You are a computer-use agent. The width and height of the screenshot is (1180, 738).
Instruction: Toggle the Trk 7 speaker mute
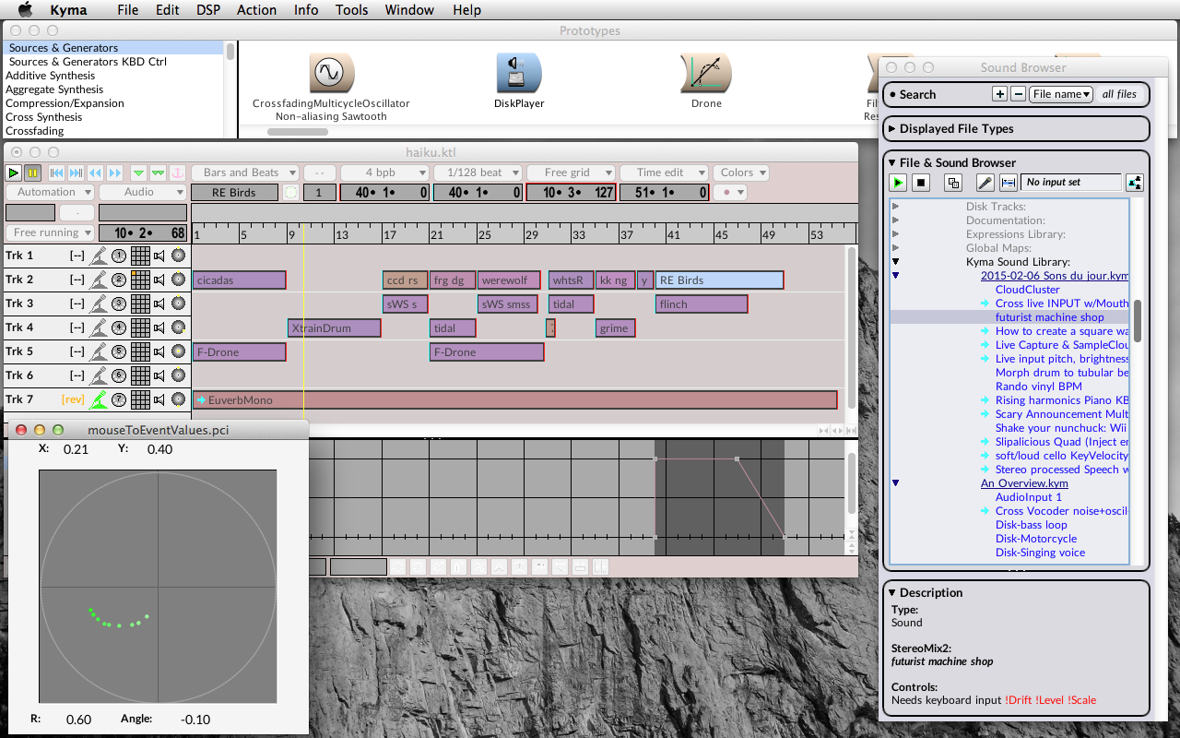(x=159, y=399)
